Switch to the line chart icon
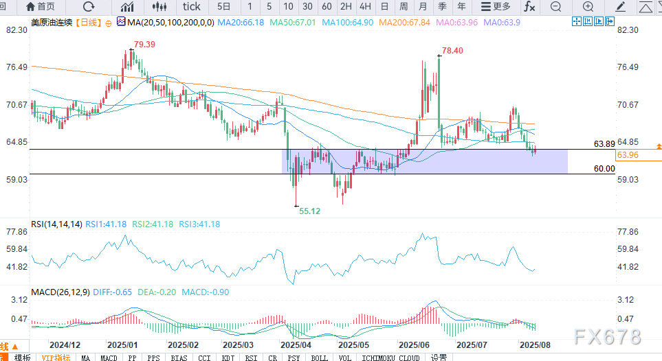The image size is (662, 361). (127, 7)
